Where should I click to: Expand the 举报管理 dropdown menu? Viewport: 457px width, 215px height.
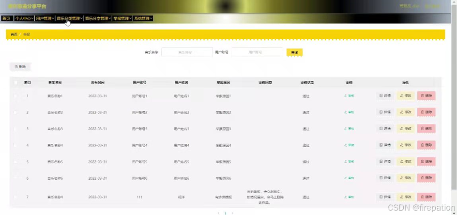[x=122, y=18]
